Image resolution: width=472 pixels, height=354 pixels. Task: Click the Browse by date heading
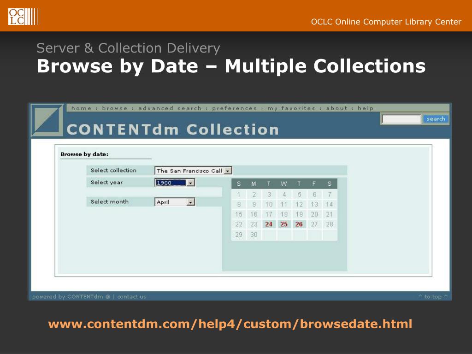[84, 154]
